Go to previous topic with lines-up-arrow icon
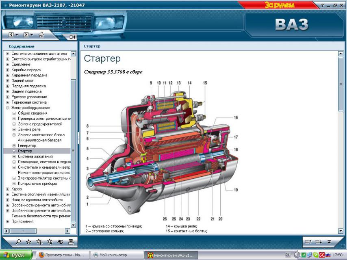This screenshot has height=260, width=347. (308, 242)
